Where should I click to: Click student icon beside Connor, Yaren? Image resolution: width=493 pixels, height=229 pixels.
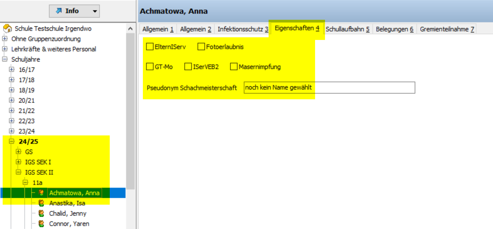click(41, 224)
